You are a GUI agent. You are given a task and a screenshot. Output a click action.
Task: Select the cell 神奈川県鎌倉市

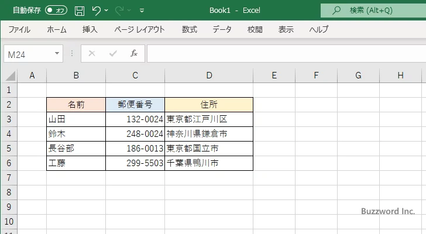pyautogui.click(x=209, y=134)
